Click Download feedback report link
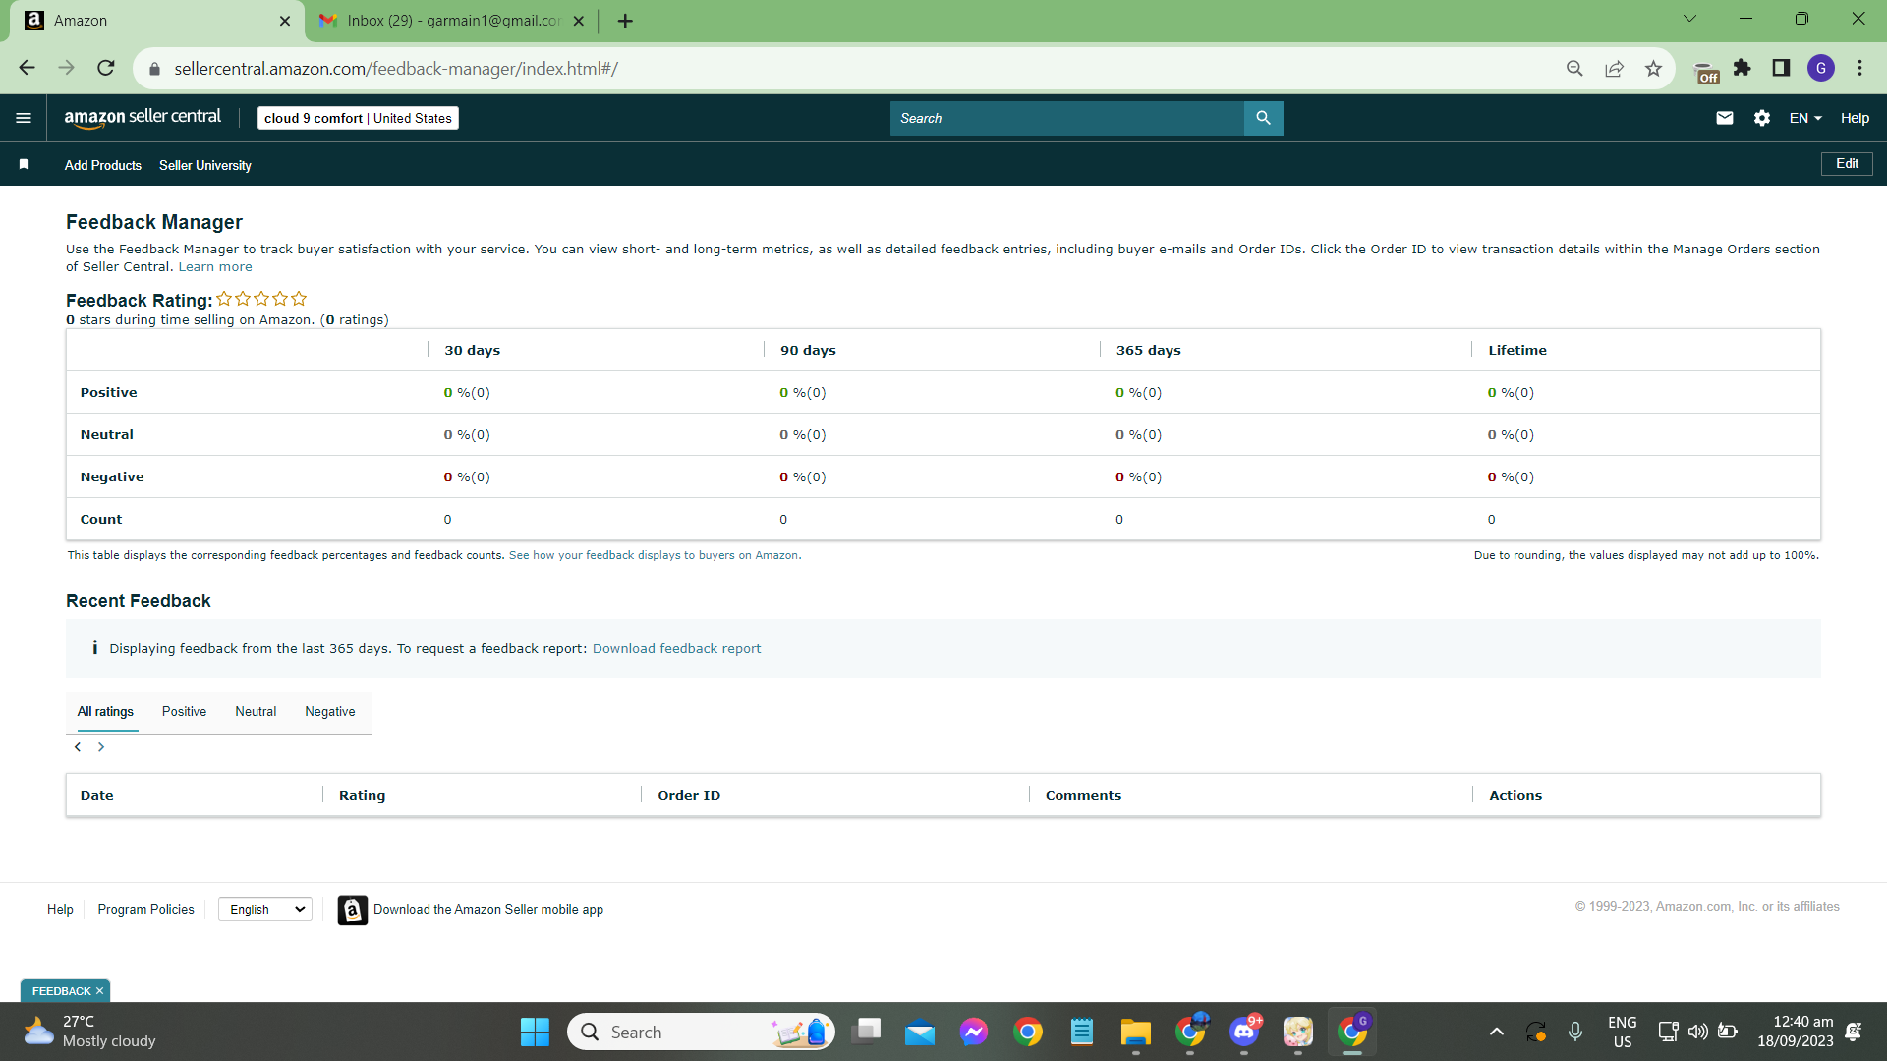 (676, 649)
